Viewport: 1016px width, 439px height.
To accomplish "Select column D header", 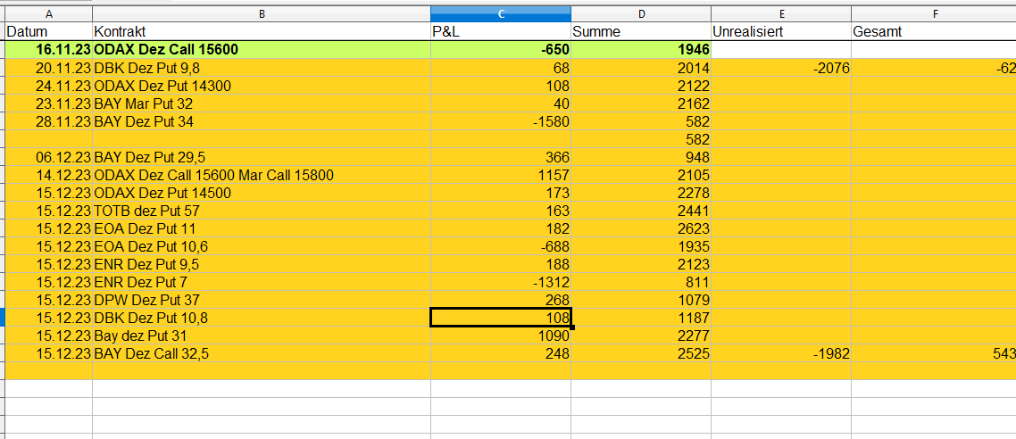I will pos(641,14).
